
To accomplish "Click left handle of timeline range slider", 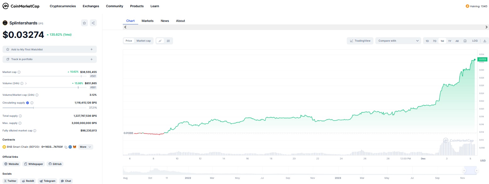I will click(464, 171).
